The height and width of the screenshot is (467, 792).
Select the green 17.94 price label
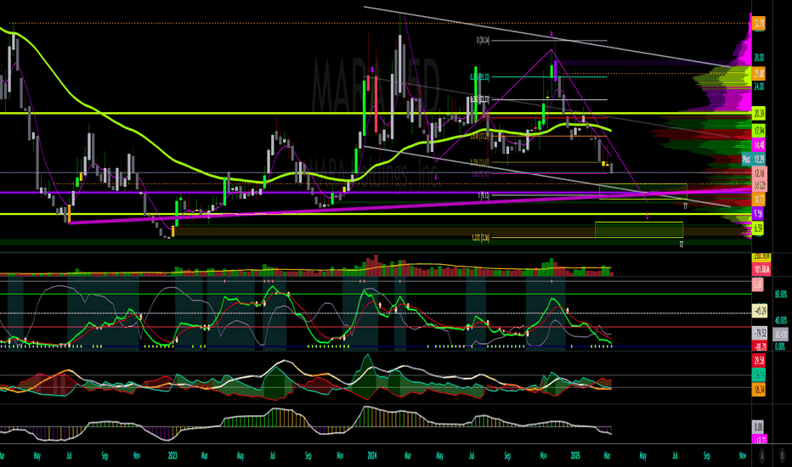coord(759,131)
